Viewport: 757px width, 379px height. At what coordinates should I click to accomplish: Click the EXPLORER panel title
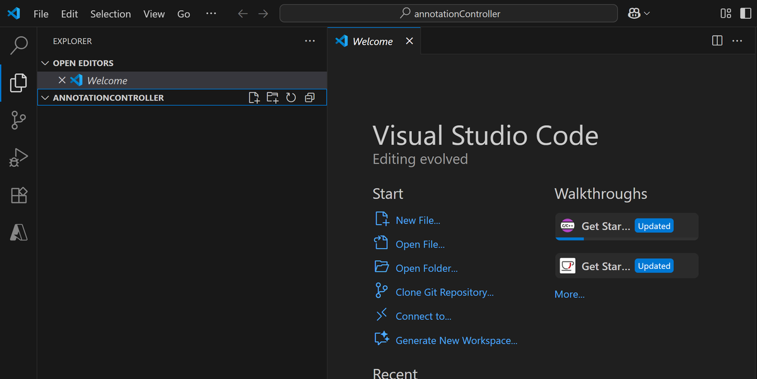pyautogui.click(x=73, y=41)
